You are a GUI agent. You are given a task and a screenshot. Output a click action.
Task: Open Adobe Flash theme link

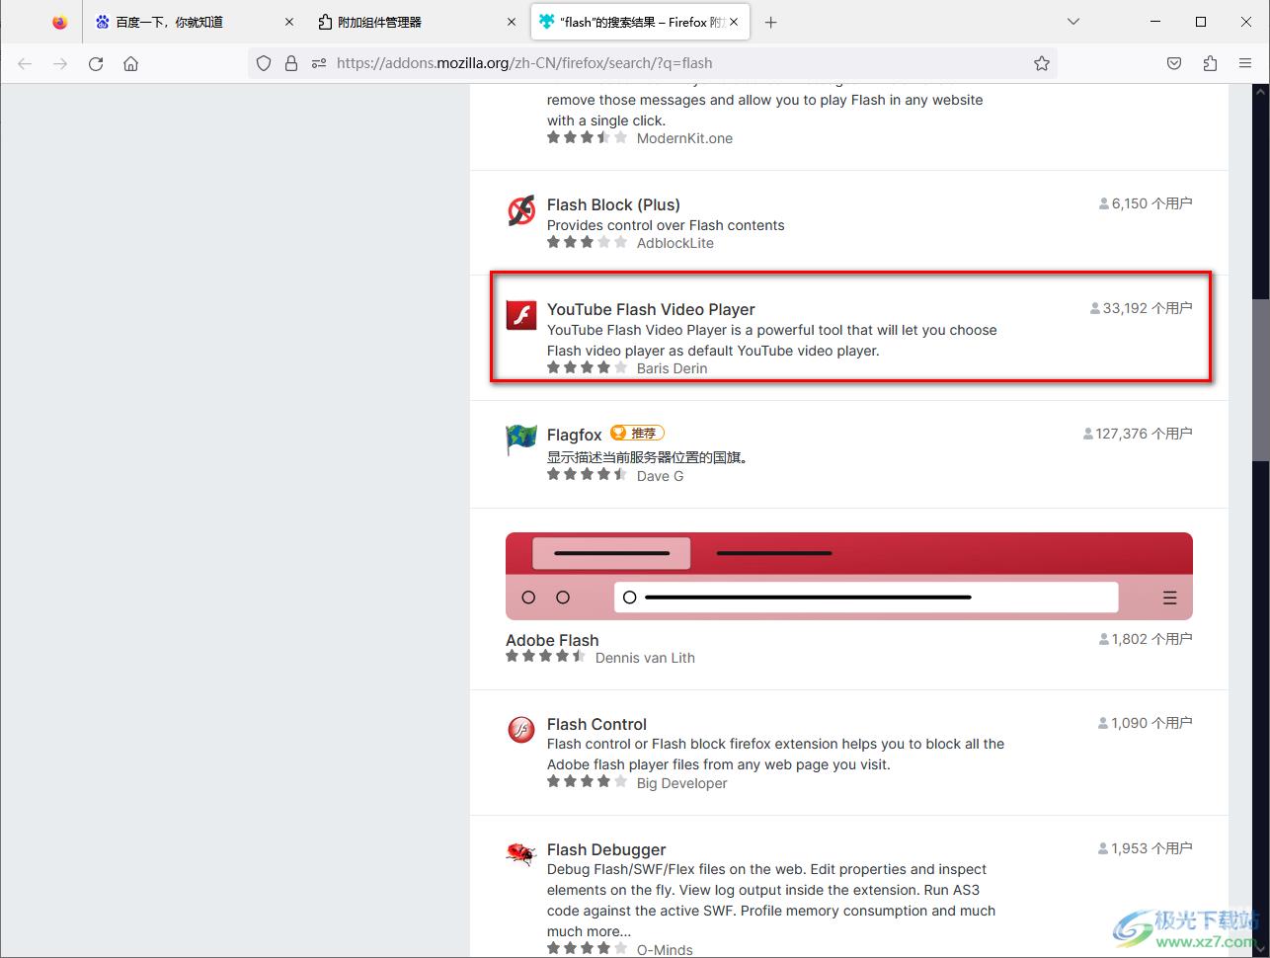552,640
